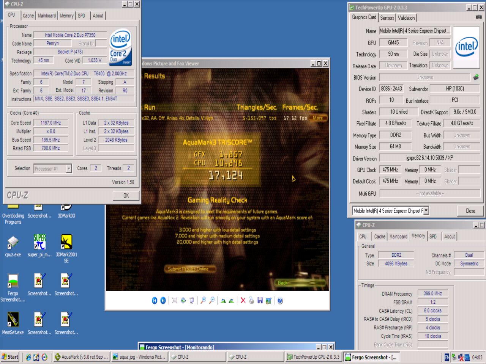Viewport: 486px width, 364px height.
Task: Print the image from Picture Viewer toolbar
Action: click(251, 301)
